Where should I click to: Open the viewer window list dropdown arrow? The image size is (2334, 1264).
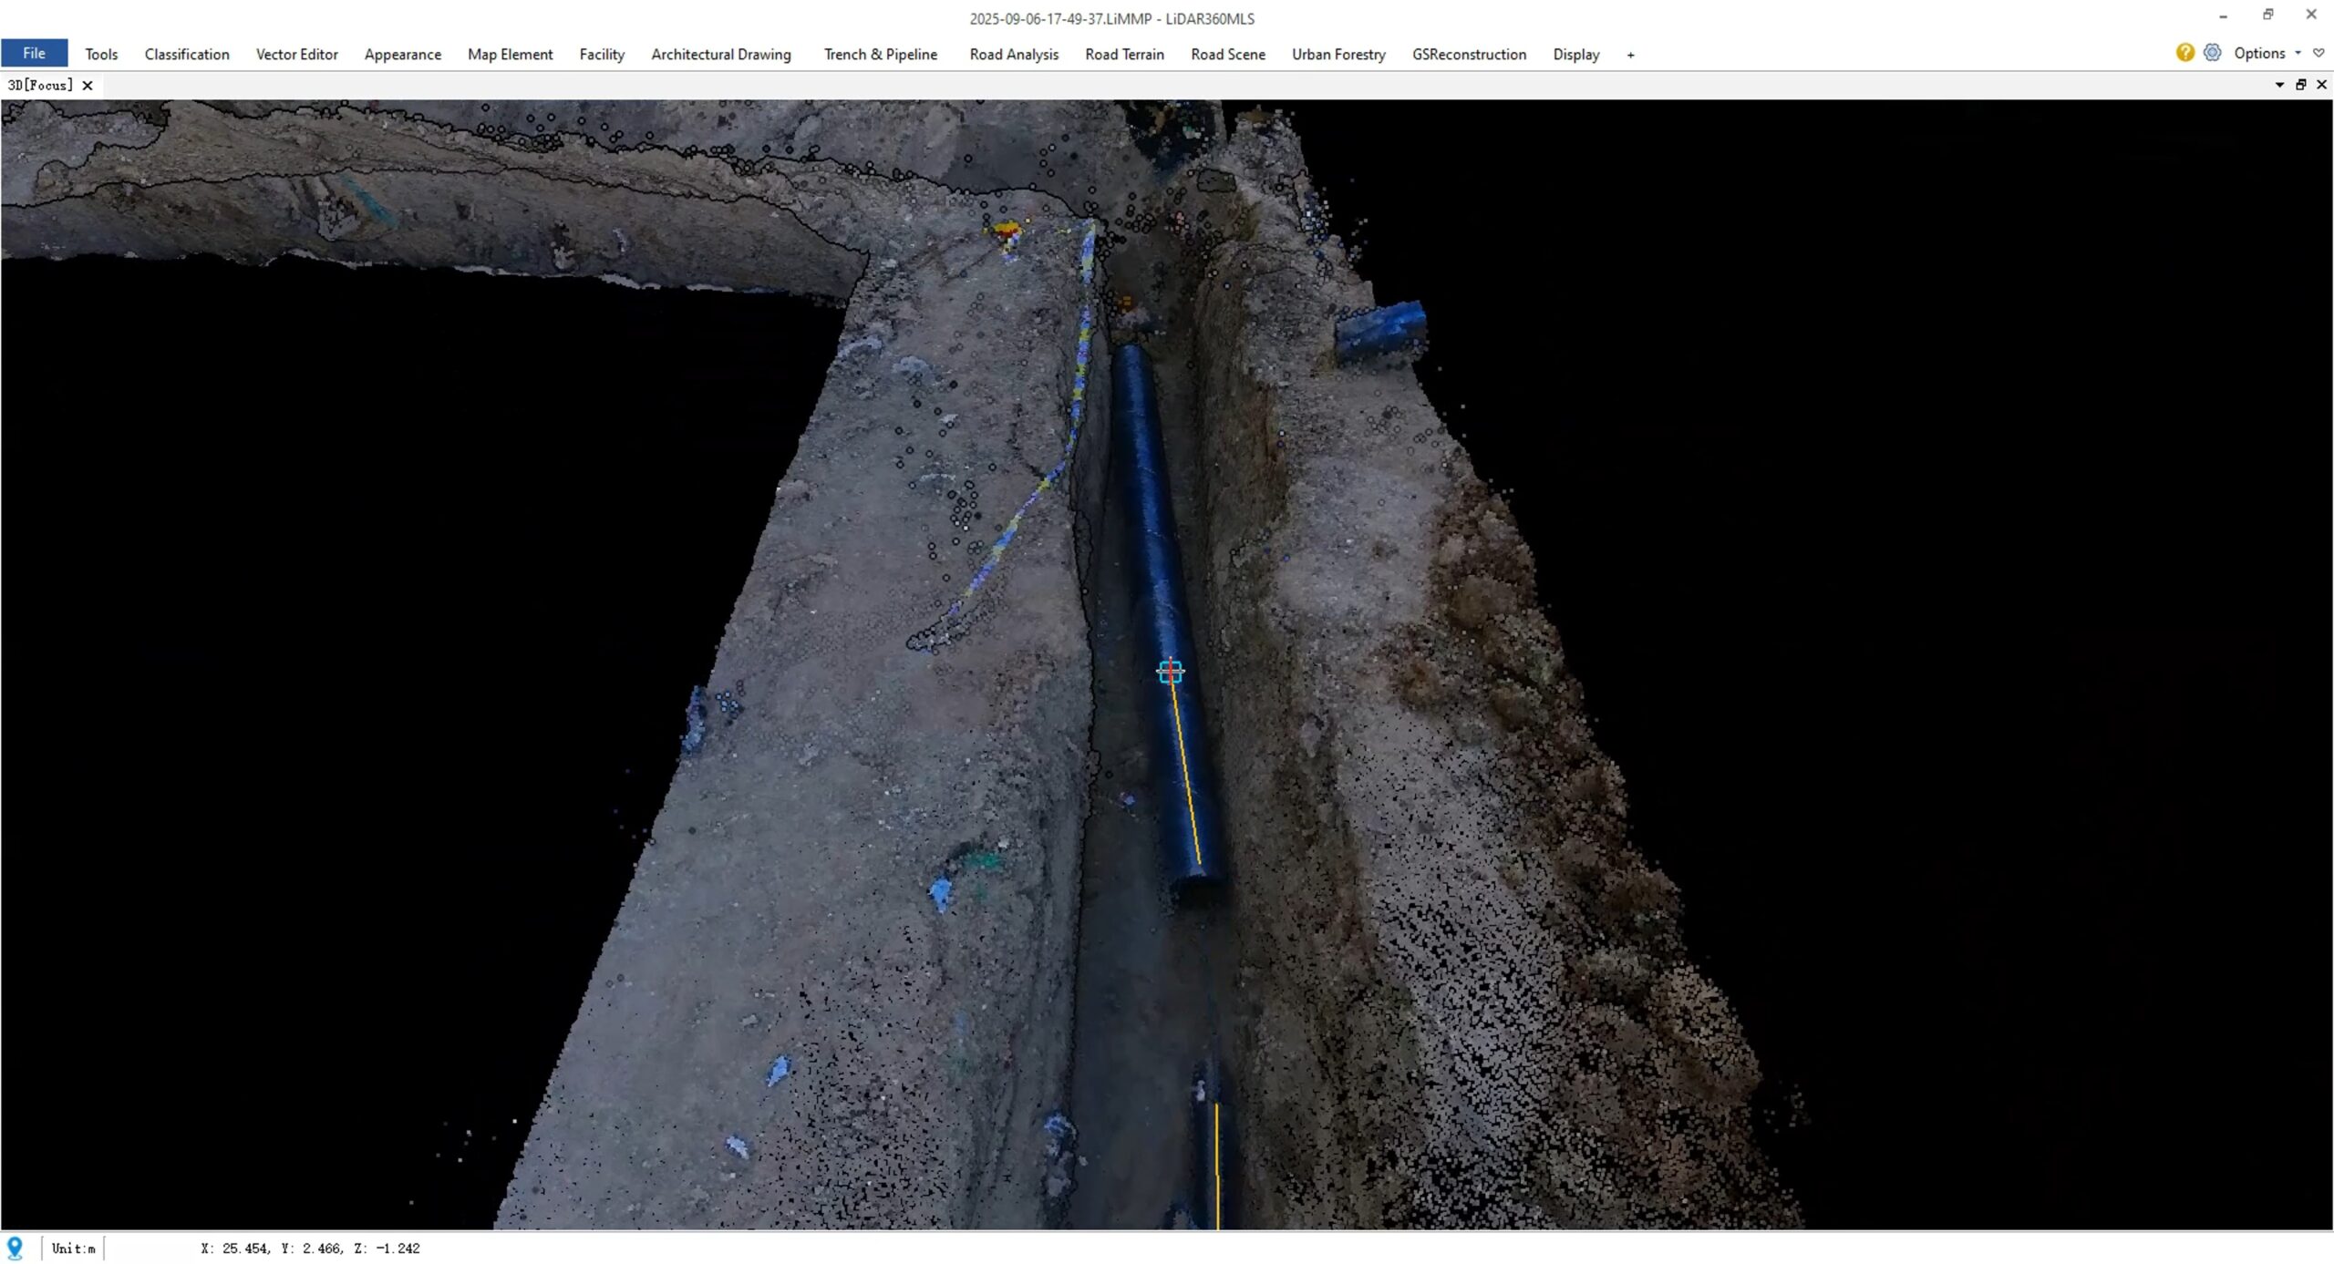[x=2279, y=85]
